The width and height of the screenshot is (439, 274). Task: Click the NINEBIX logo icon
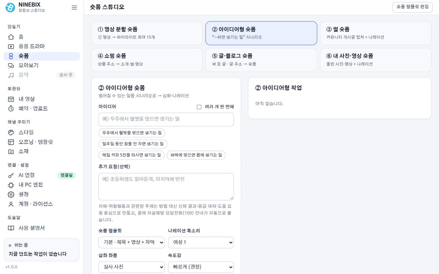(10, 7)
